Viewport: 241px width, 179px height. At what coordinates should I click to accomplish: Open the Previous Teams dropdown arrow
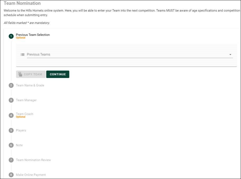[x=230, y=54]
